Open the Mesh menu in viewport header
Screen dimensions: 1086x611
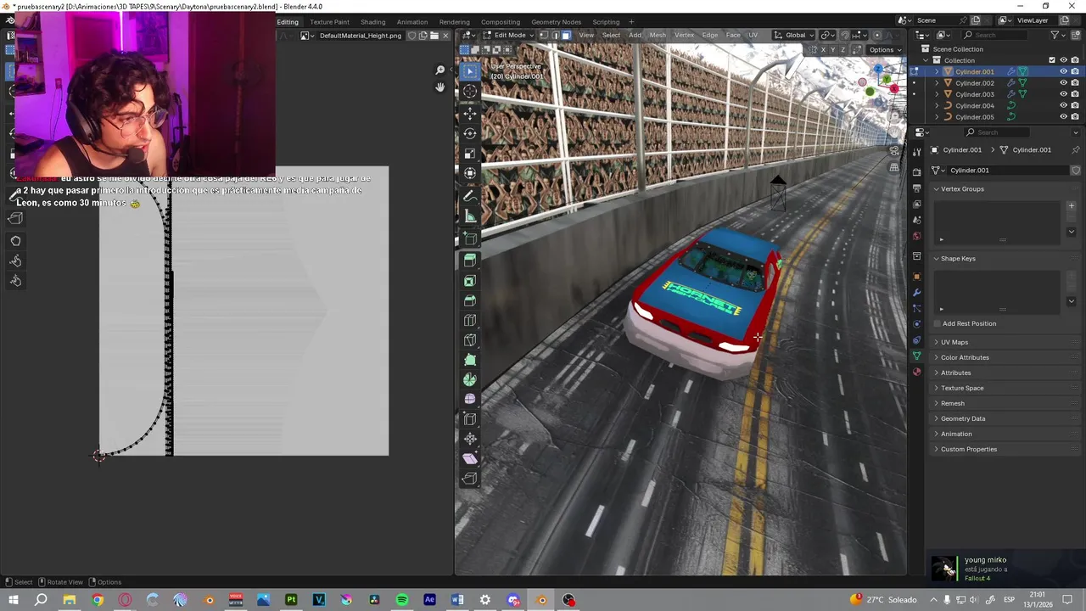658,35
